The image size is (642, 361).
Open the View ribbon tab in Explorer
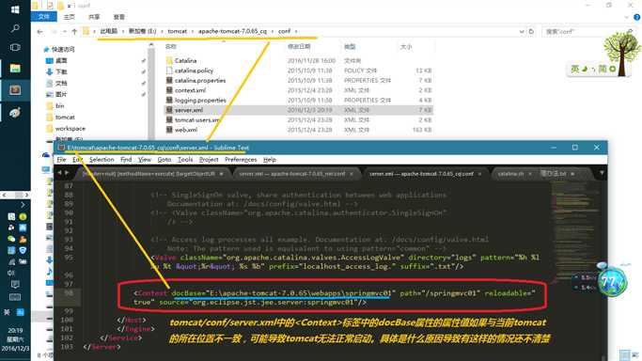[x=119, y=17]
